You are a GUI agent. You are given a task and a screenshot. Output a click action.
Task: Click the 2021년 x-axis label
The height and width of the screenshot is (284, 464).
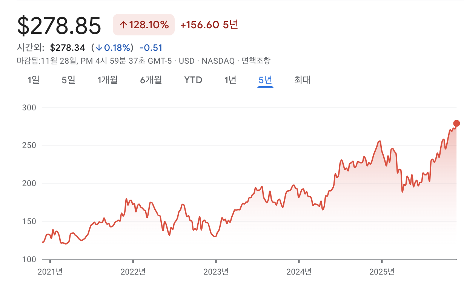50,272
